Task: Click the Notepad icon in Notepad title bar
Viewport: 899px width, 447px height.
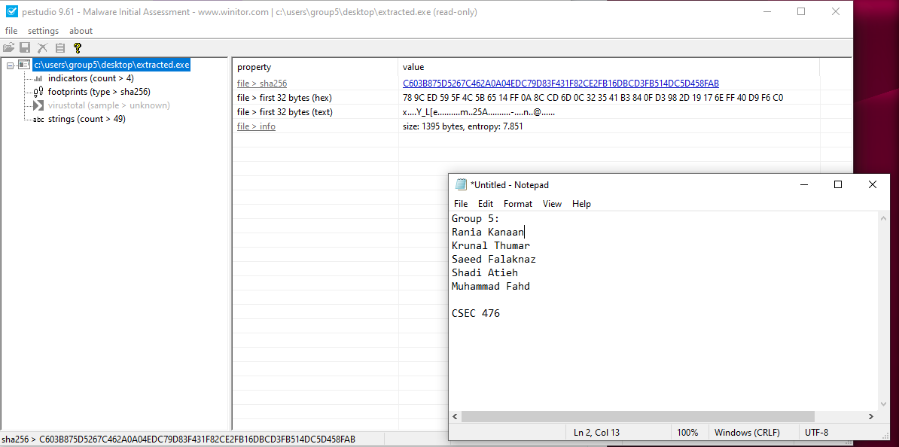Action: coord(460,184)
